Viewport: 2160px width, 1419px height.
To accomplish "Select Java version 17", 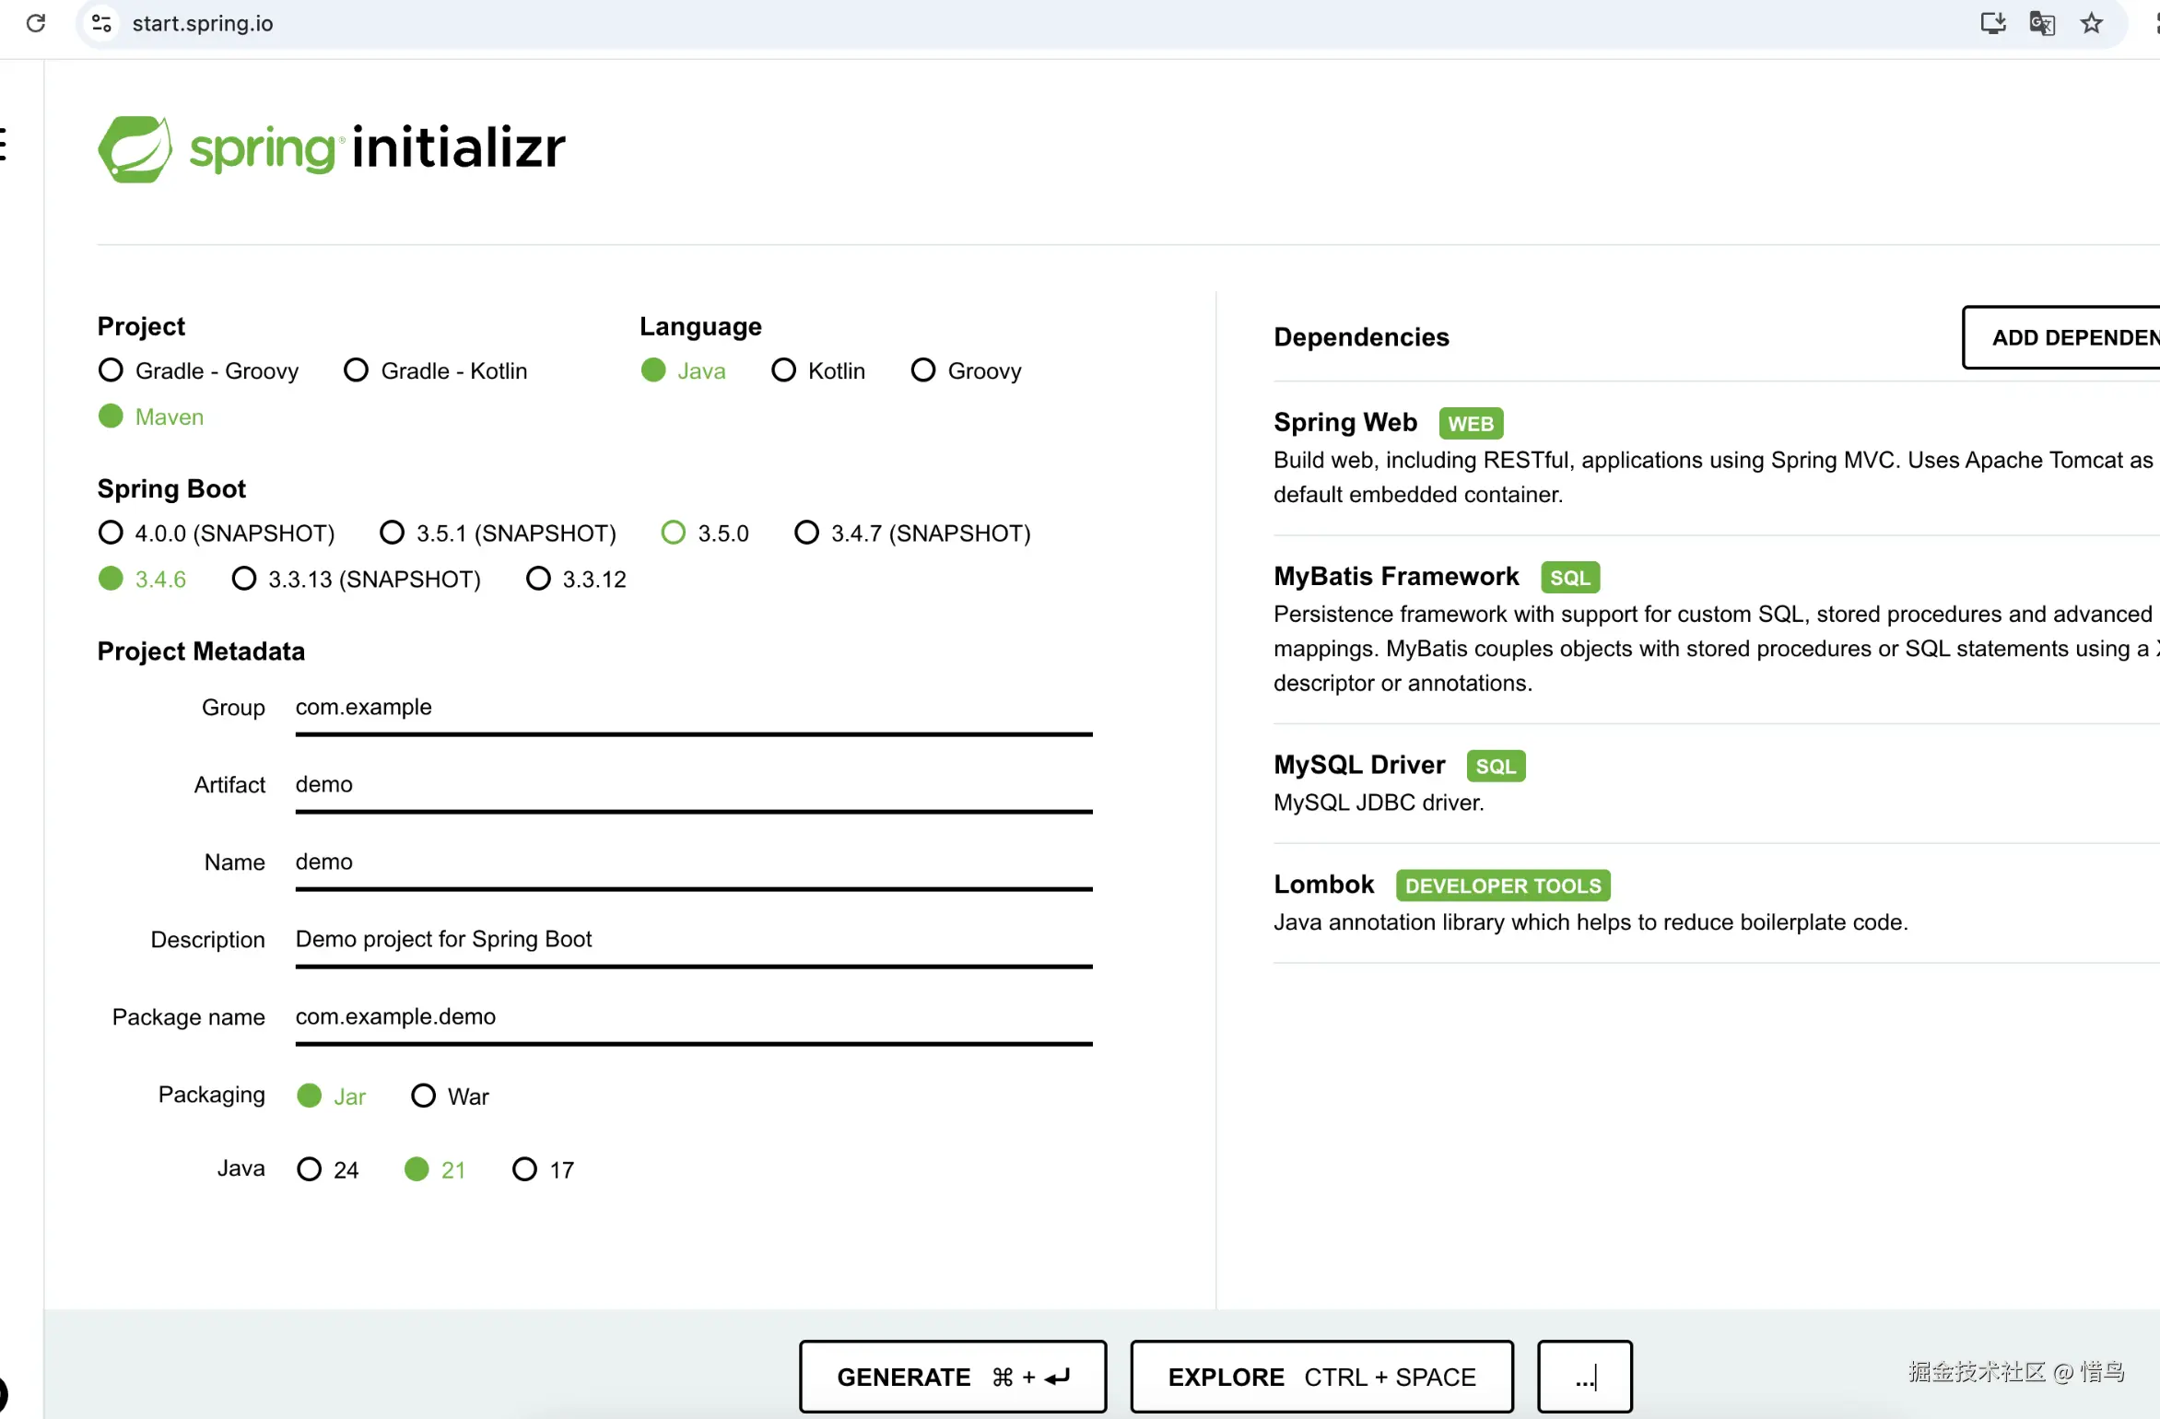I will coord(524,1169).
